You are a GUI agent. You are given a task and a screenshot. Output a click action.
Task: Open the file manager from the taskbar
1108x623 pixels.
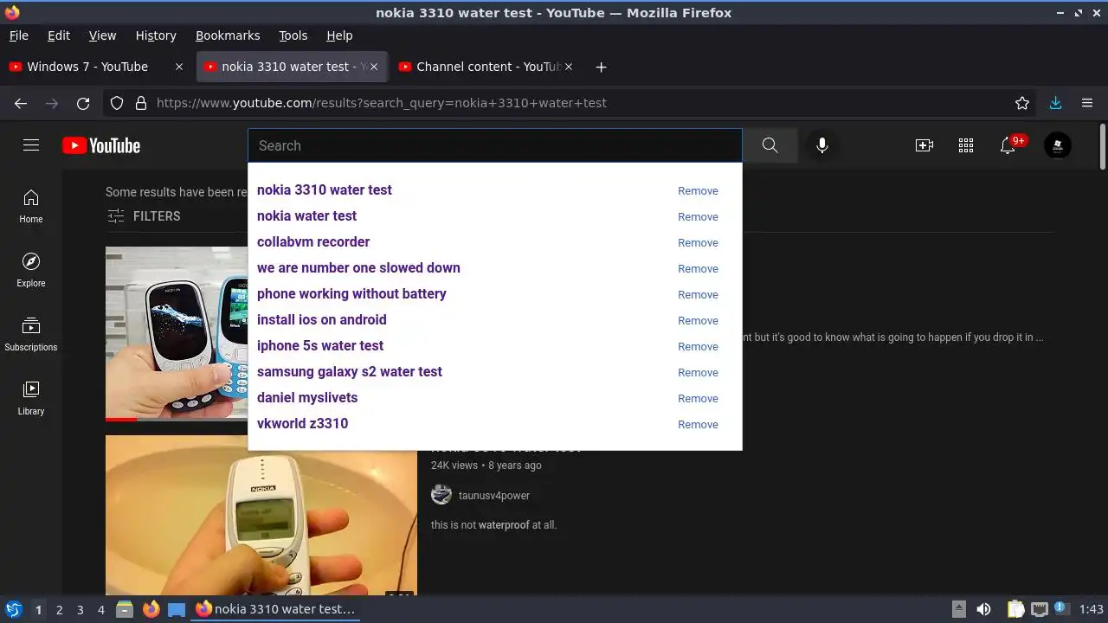(125, 609)
